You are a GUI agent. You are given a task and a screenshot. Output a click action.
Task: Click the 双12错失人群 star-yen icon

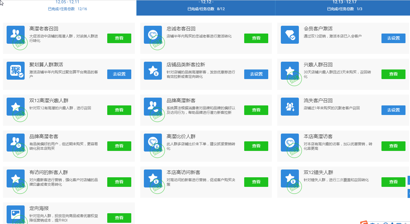click(290, 178)
